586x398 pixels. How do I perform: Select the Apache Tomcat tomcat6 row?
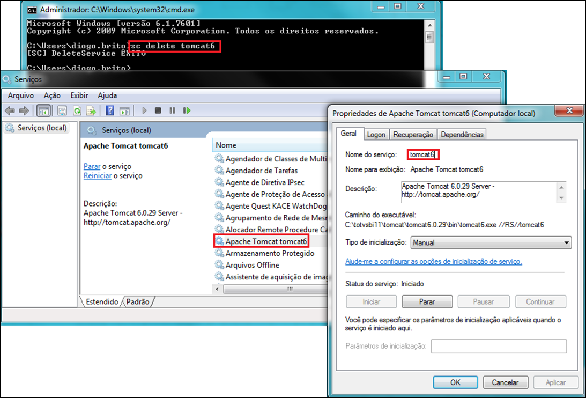[x=271, y=241]
